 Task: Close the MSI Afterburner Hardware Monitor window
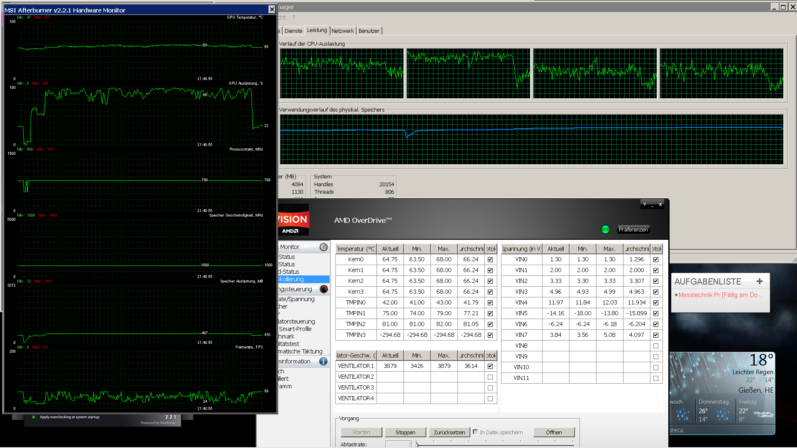point(272,10)
